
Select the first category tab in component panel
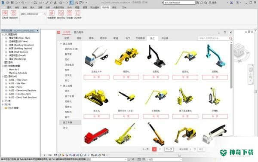67,38
